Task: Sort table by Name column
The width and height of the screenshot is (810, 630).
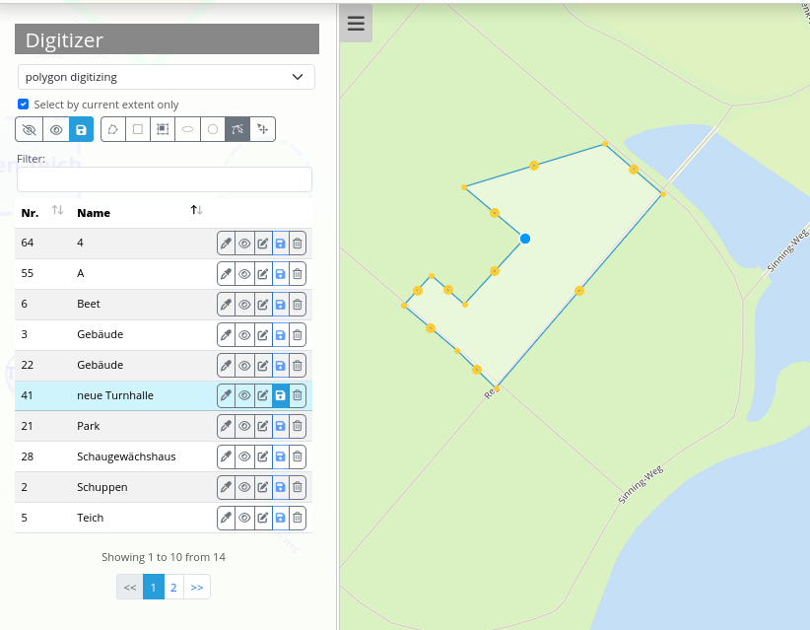Action: (x=196, y=211)
